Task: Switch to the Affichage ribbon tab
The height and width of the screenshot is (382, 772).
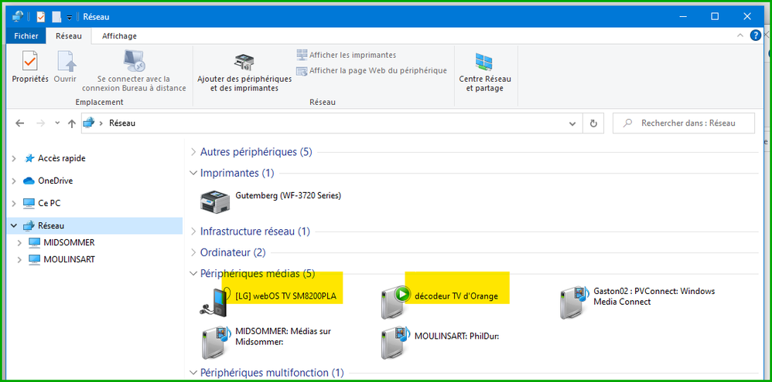Action: click(x=119, y=35)
